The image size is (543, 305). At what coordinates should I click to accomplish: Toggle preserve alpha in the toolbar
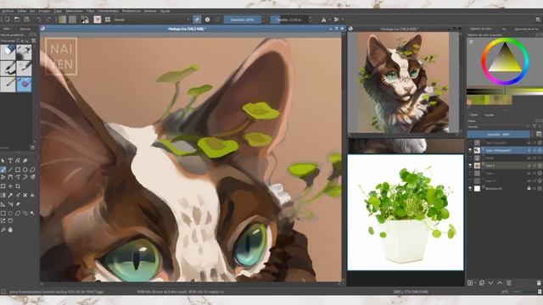[207, 19]
